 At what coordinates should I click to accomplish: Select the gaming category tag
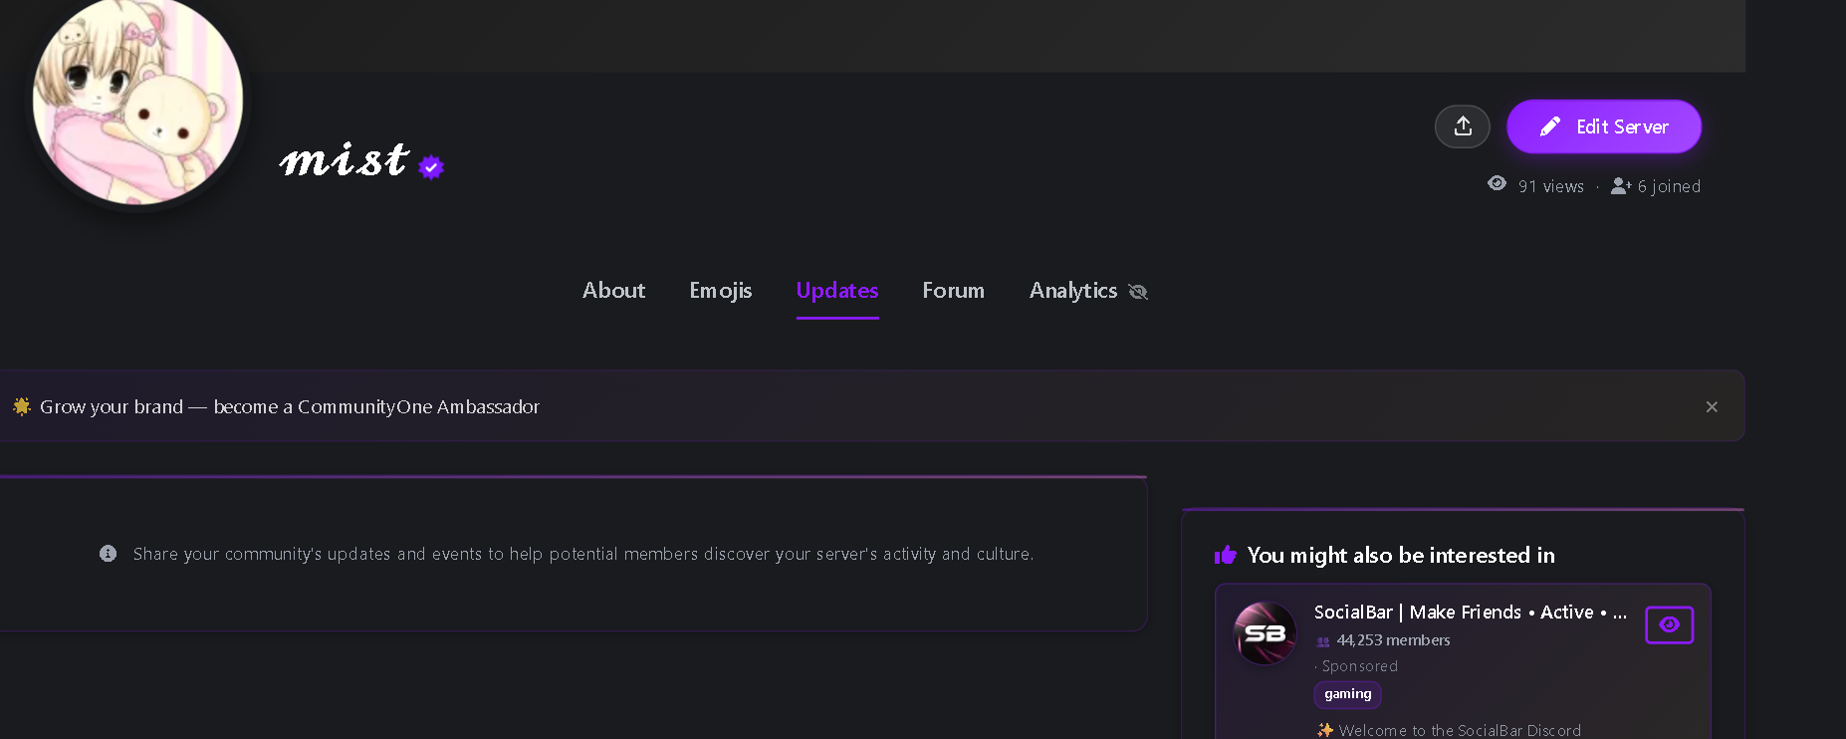click(1346, 694)
